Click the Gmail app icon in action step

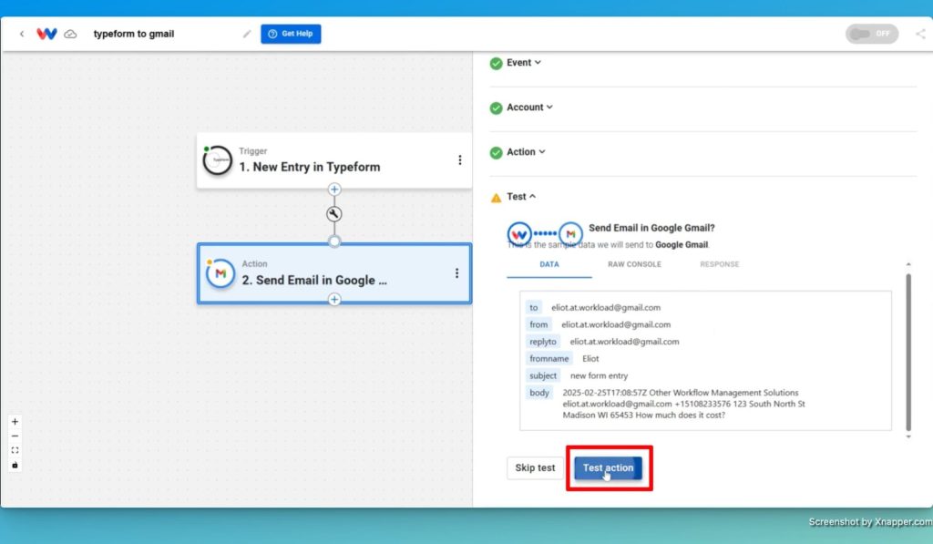(220, 273)
